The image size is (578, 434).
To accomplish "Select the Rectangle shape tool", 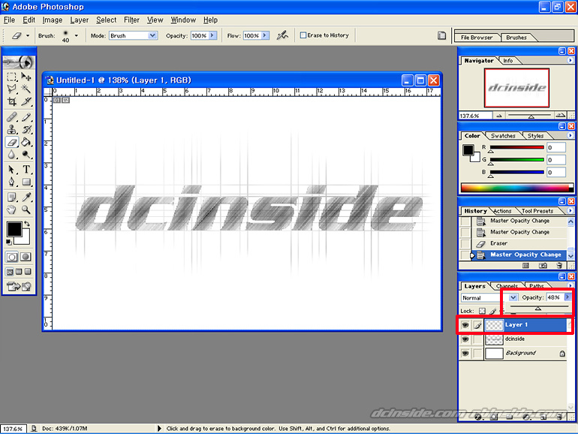I will [x=26, y=182].
